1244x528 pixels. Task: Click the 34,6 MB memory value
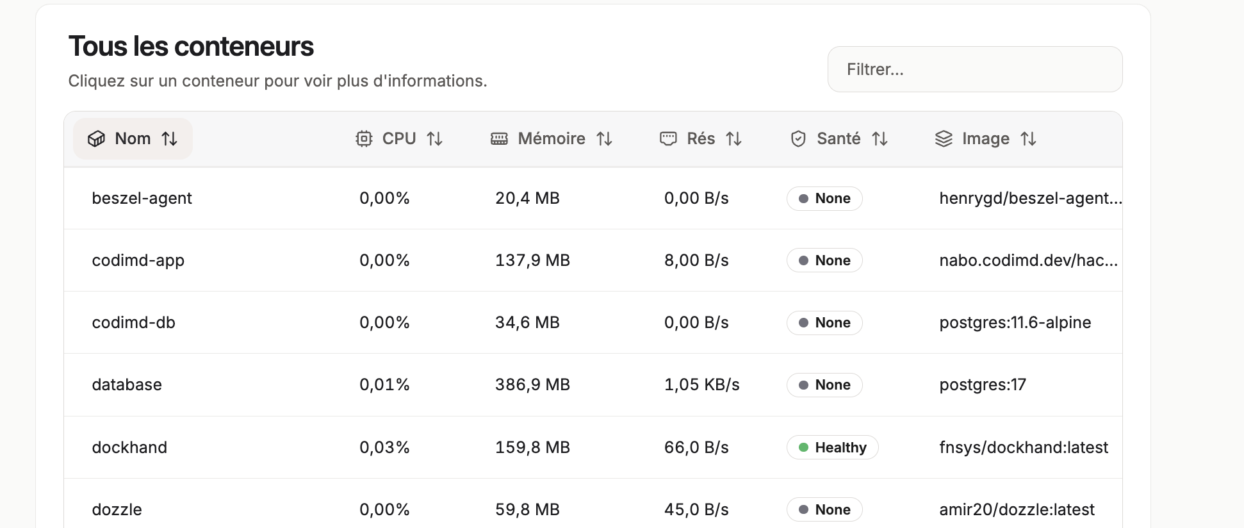coord(527,322)
